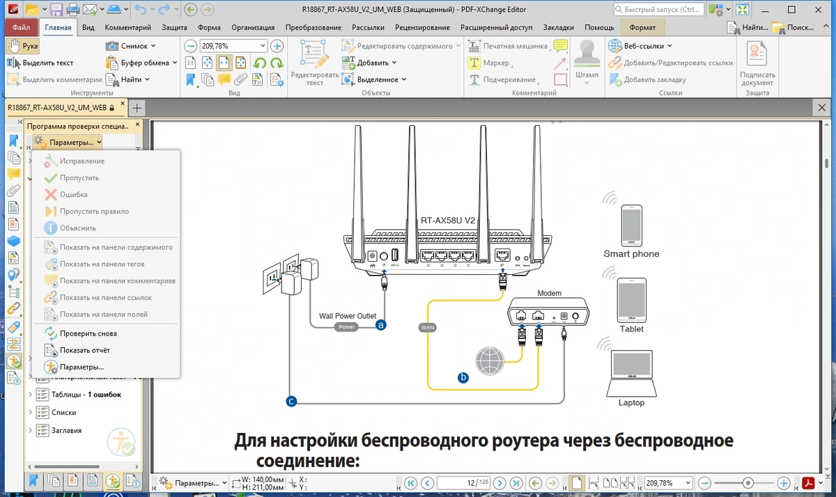The image size is (836, 497).
Task: Add a new document tab with plus
Action: click(x=138, y=108)
